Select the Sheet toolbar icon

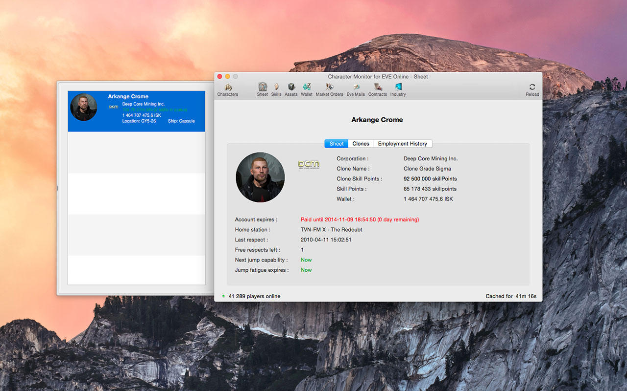click(263, 89)
